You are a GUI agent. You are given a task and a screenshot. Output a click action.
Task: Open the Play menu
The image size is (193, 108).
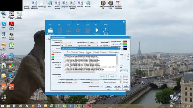[x=78, y=25]
